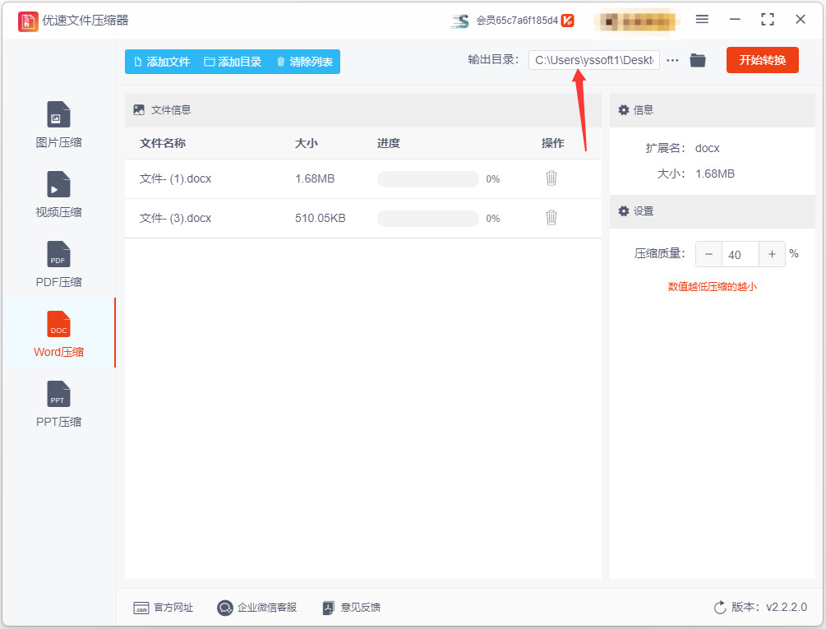Click the version text v2.2.2.0

click(787, 607)
